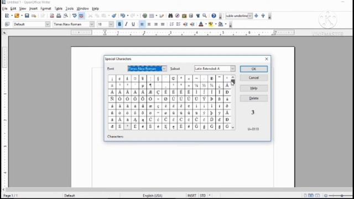The height and width of the screenshot is (199, 354).
Task: Click Find Previous up arrow icon
Action: click(263, 16)
